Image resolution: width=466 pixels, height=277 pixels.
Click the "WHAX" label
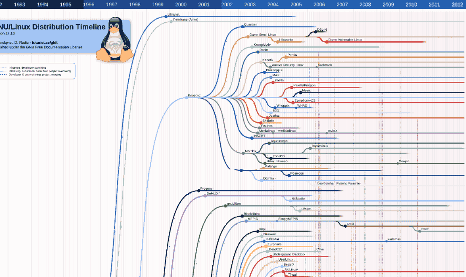[x=302, y=105]
